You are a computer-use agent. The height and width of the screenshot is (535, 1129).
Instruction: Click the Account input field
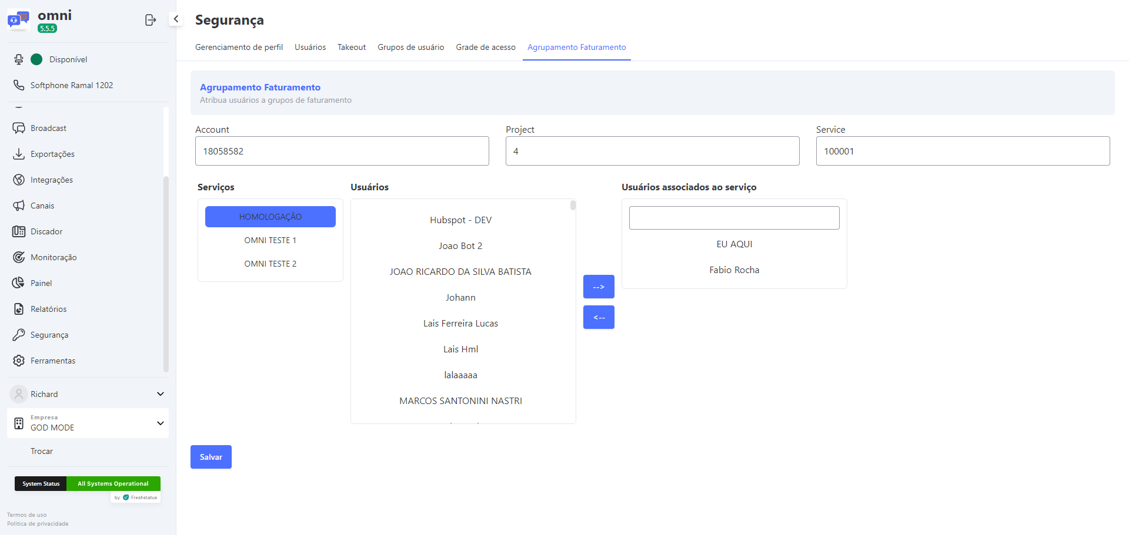coord(342,151)
